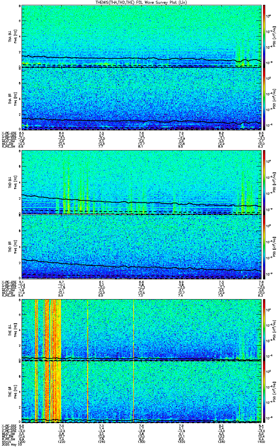This screenshot has width=279, height=447.
Task: Click the 'THE B⊥ freq [Hz]' axis label
Action: pyautogui.click(x=13, y=330)
